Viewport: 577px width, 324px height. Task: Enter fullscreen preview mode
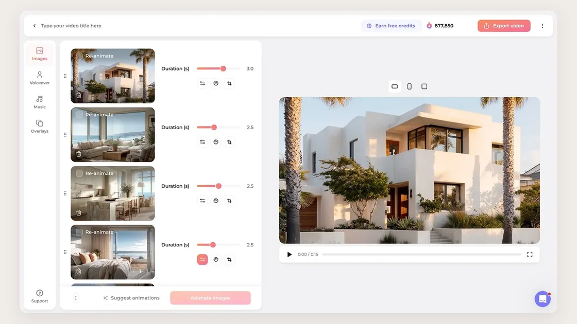click(x=530, y=254)
